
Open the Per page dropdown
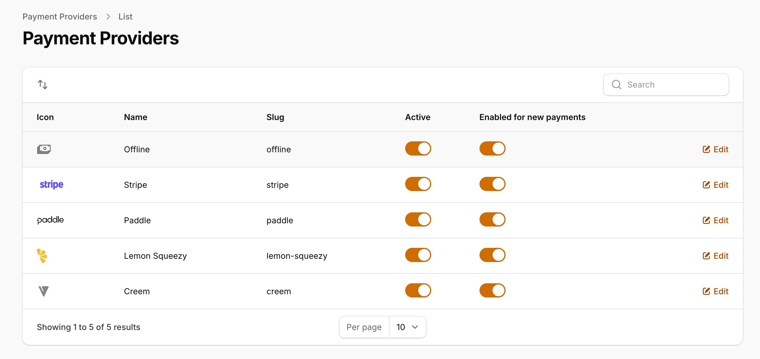coord(407,327)
